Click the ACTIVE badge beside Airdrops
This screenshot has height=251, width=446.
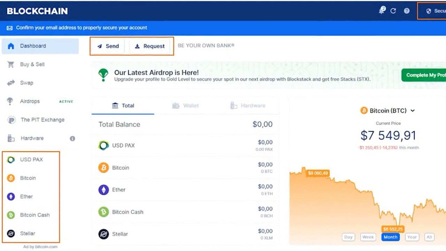pyautogui.click(x=66, y=101)
